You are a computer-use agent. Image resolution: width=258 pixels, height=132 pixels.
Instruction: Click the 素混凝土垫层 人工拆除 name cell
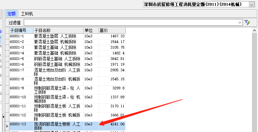pos(58,36)
